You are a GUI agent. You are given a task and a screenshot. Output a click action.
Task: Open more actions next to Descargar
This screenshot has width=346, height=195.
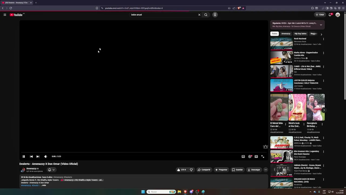click(266, 170)
